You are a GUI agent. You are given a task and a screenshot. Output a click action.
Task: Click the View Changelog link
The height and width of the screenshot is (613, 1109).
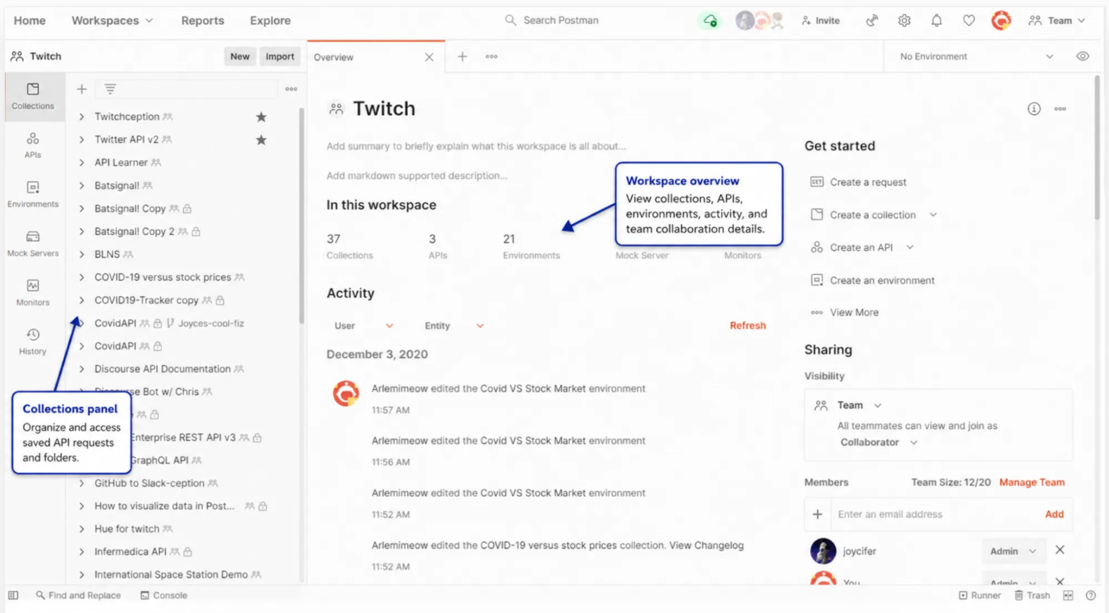pos(706,545)
